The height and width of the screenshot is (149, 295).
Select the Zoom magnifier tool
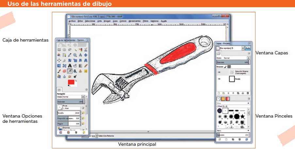[75, 55]
